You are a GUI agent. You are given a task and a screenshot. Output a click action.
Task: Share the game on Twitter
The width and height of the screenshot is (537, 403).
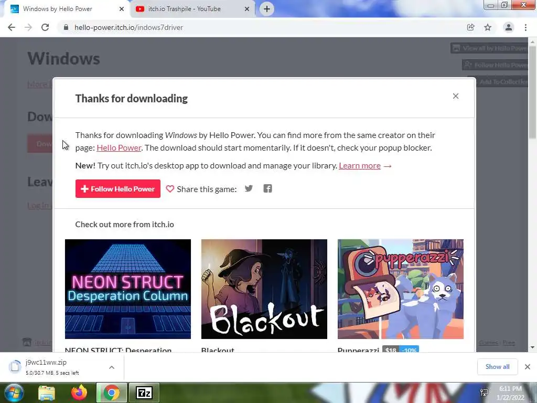tap(249, 188)
